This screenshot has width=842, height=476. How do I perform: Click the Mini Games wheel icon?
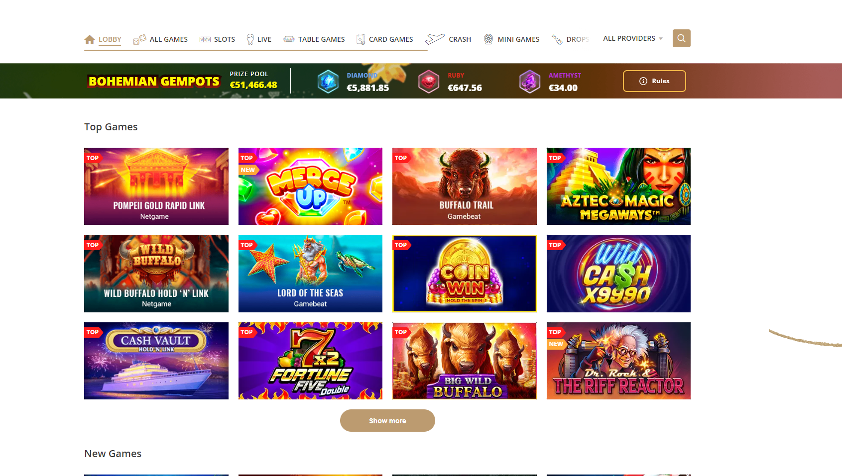pyautogui.click(x=488, y=39)
